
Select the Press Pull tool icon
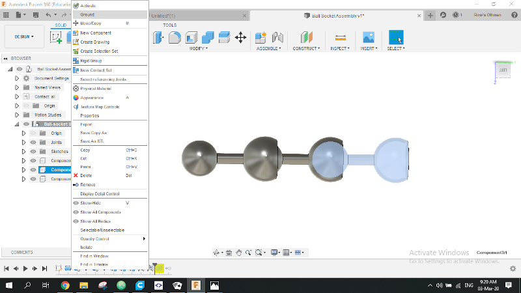click(x=158, y=37)
